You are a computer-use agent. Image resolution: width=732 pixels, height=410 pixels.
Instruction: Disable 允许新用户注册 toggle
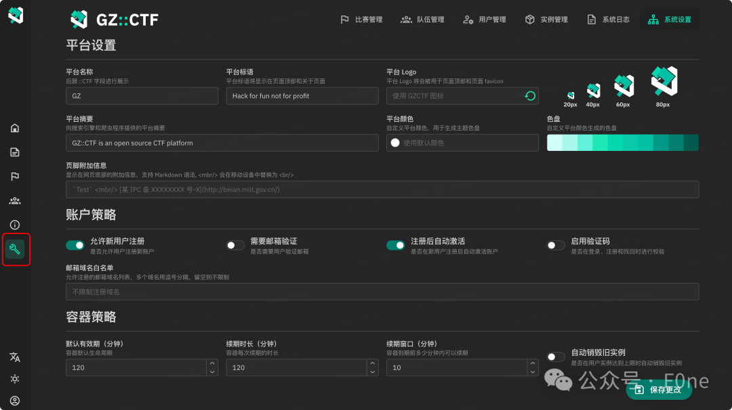click(75, 245)
